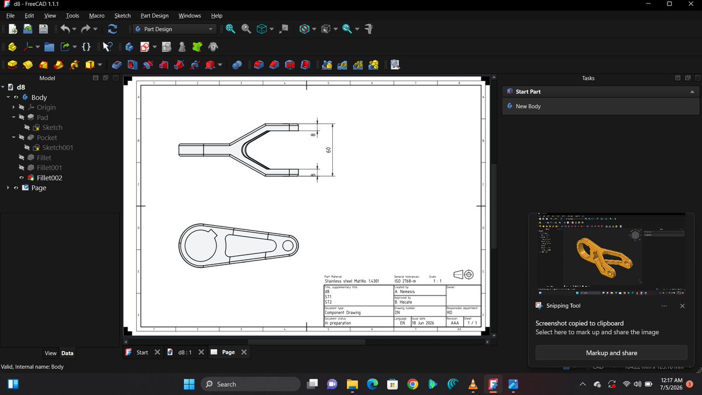Click the Measure caliper tool icon
This screenshot has height=395, width=702.
[369, 29]
